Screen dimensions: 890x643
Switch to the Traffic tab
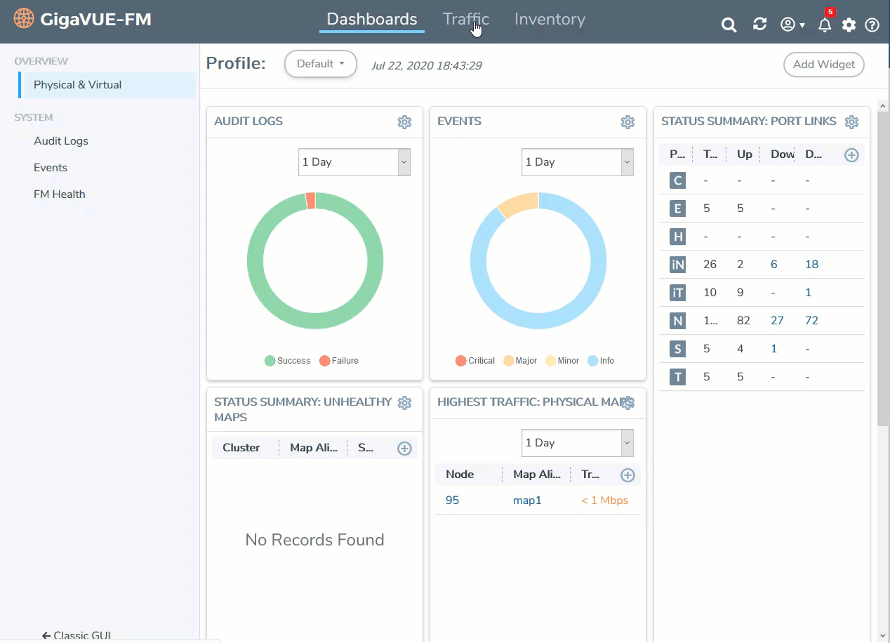click(x=465, y=20)
